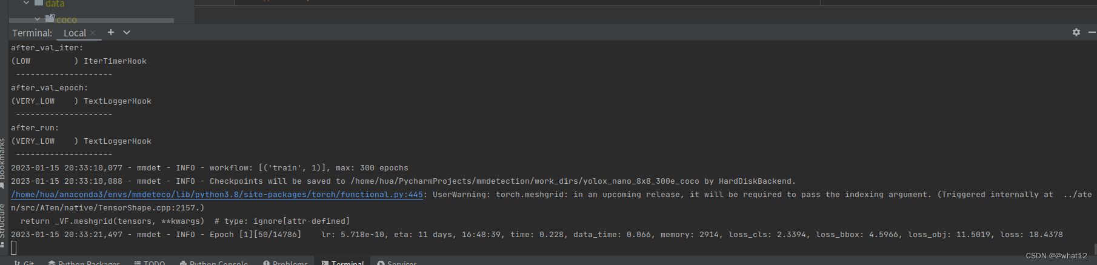Open the Python Console tool window

[x=213, y=263]
